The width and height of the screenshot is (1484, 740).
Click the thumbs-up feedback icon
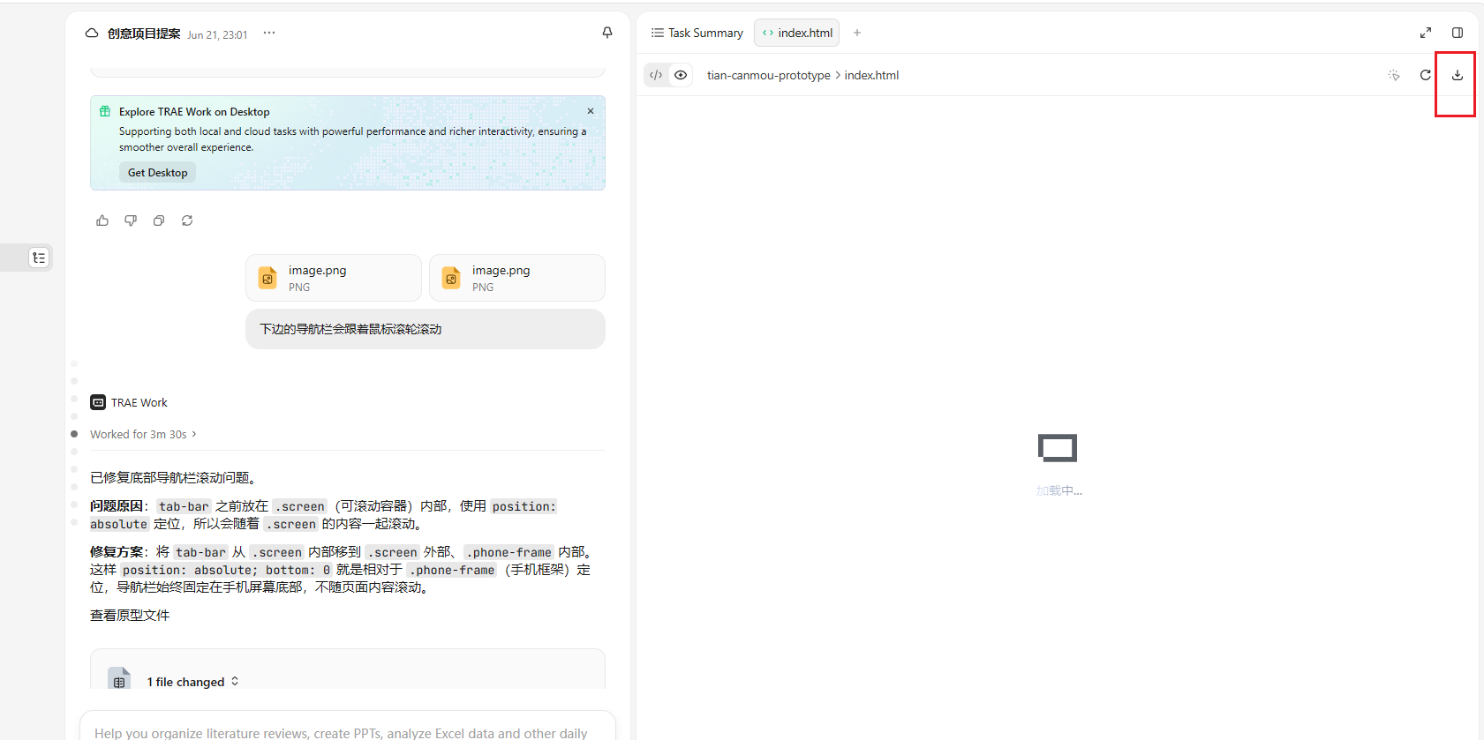pos(102,221)
